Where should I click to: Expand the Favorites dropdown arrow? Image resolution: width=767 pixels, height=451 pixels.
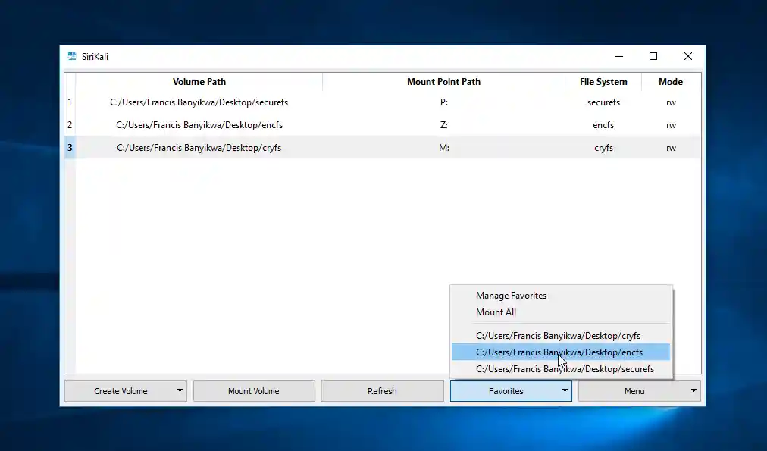(565, 391)
